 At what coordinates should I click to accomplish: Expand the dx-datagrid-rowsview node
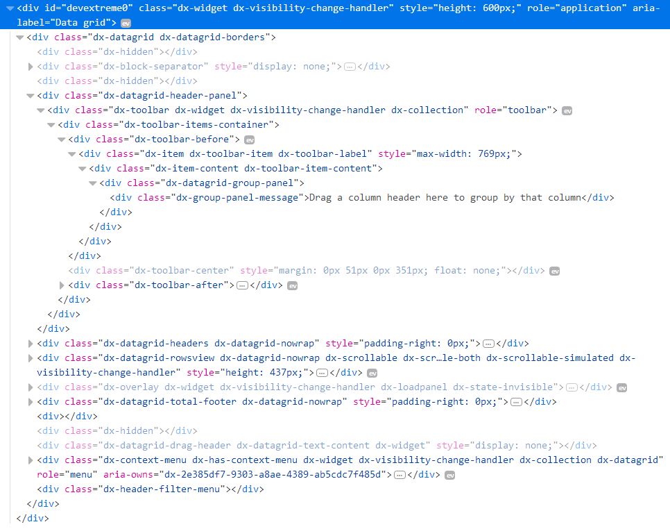(30, 358)
